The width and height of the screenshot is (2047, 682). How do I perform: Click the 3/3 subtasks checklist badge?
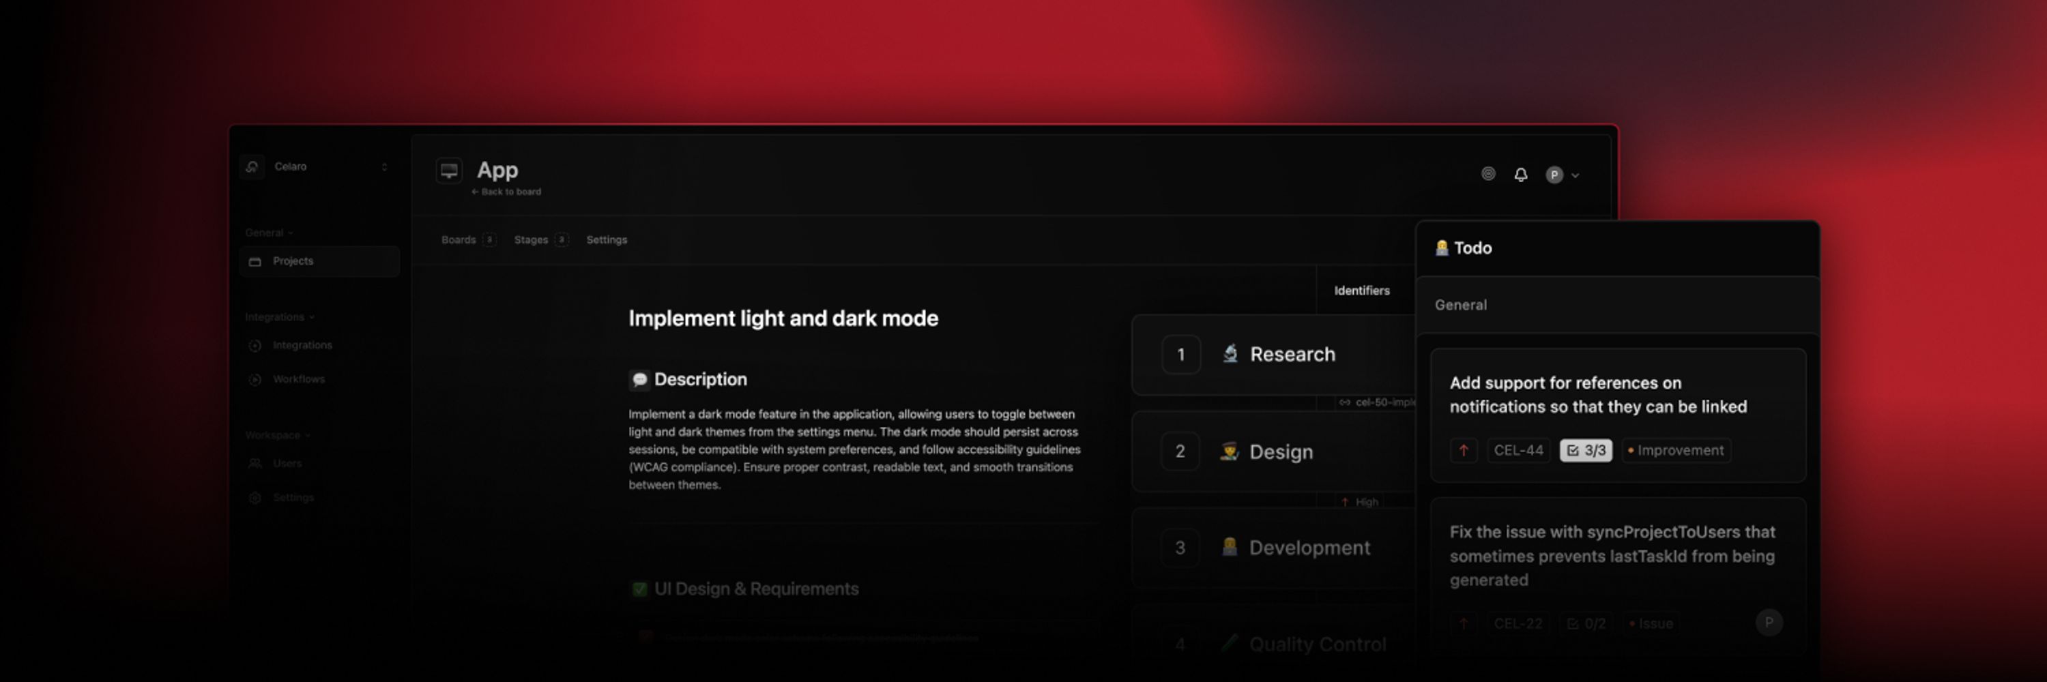[x=1585, y=450]
